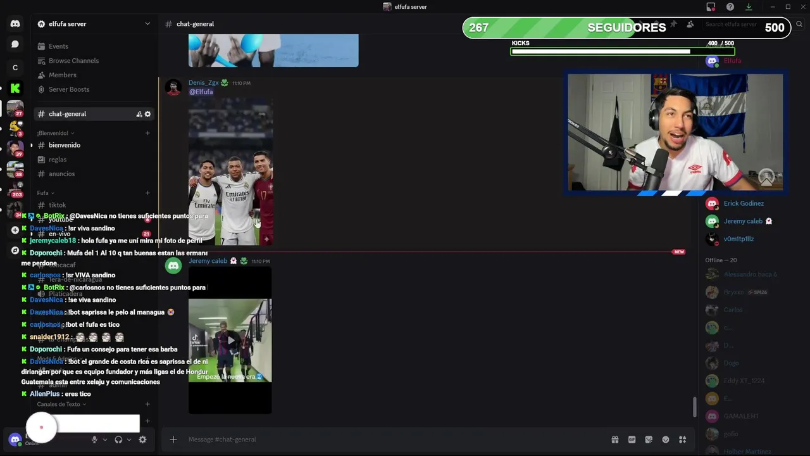Viewport: 810px width, 456px height.
Task: Open inbox icon in title bar
Action: (x=711, y=7)
